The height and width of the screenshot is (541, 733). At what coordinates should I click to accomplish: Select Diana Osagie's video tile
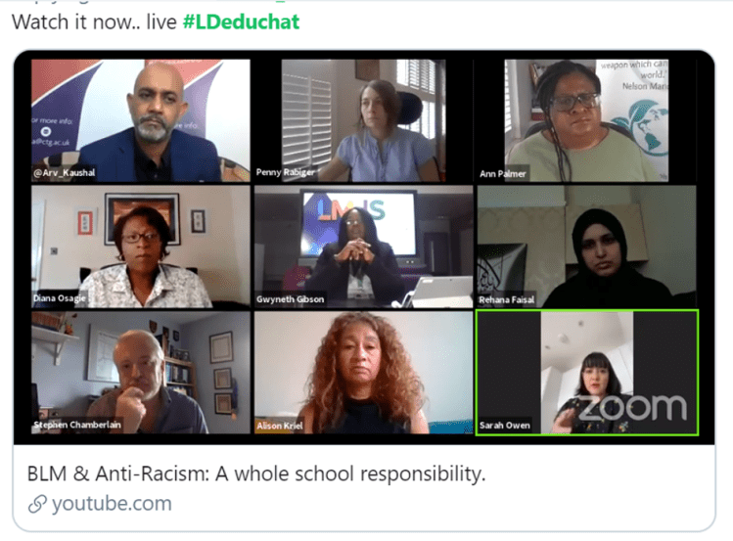coord(141,247)
